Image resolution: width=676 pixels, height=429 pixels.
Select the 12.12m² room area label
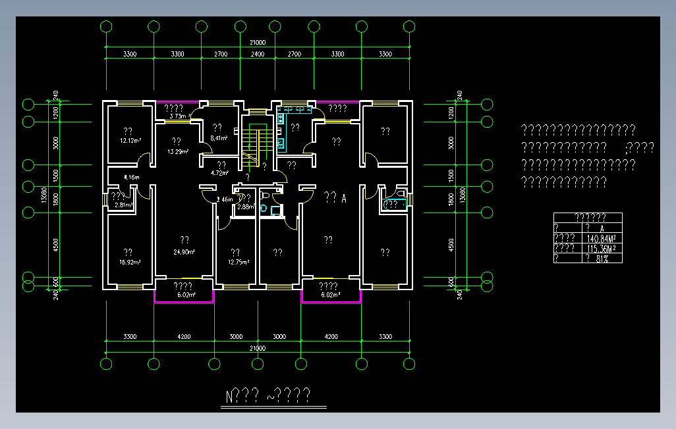pos(130,140)
